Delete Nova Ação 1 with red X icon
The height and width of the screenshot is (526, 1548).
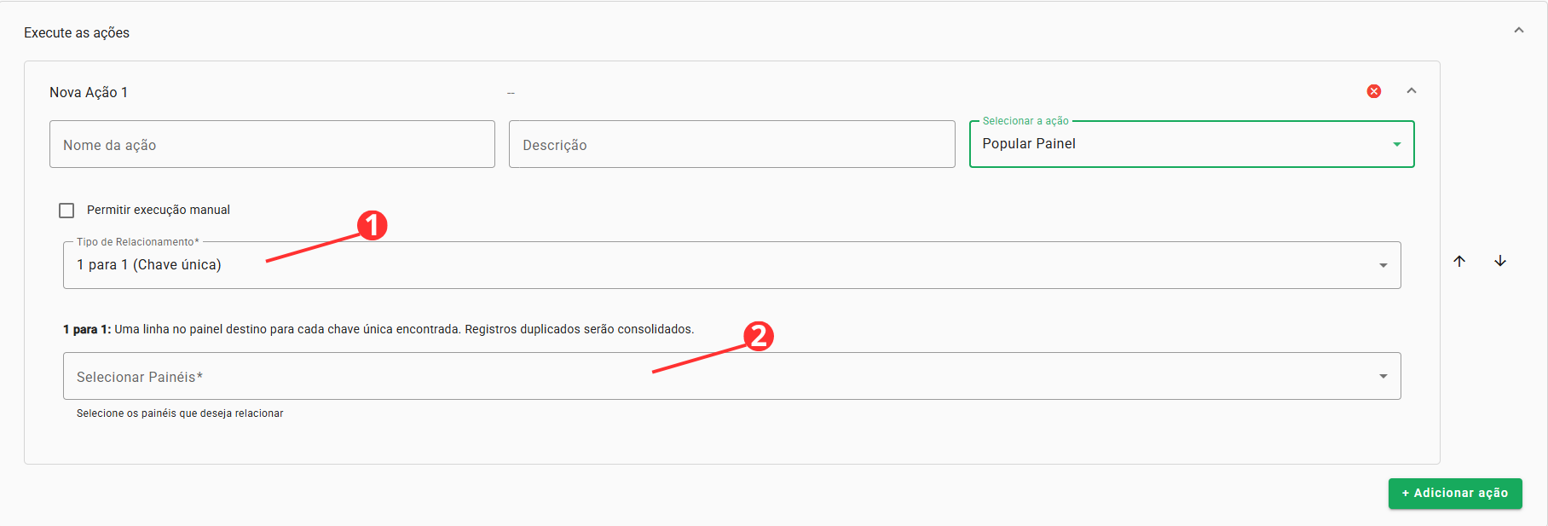point(1374,91)
